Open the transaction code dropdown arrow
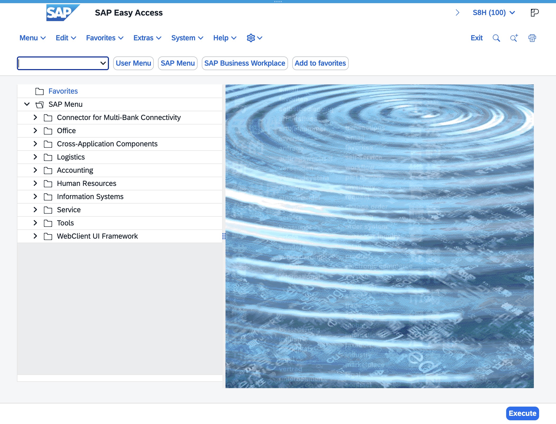556x424 pixels. pyautogui.click(x=103, y=63)
